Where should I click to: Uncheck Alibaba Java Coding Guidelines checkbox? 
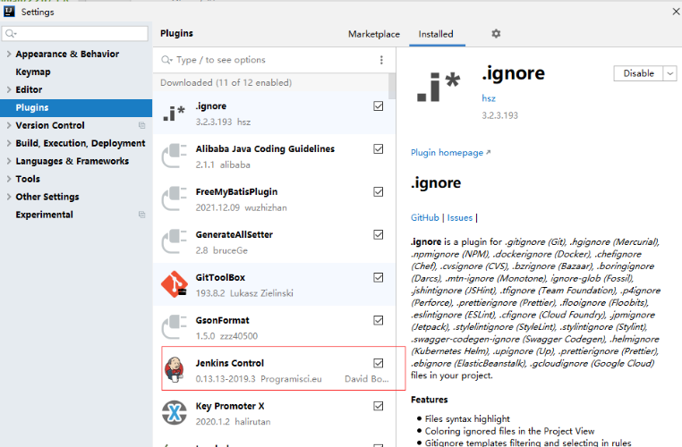(x=379, y=149)
